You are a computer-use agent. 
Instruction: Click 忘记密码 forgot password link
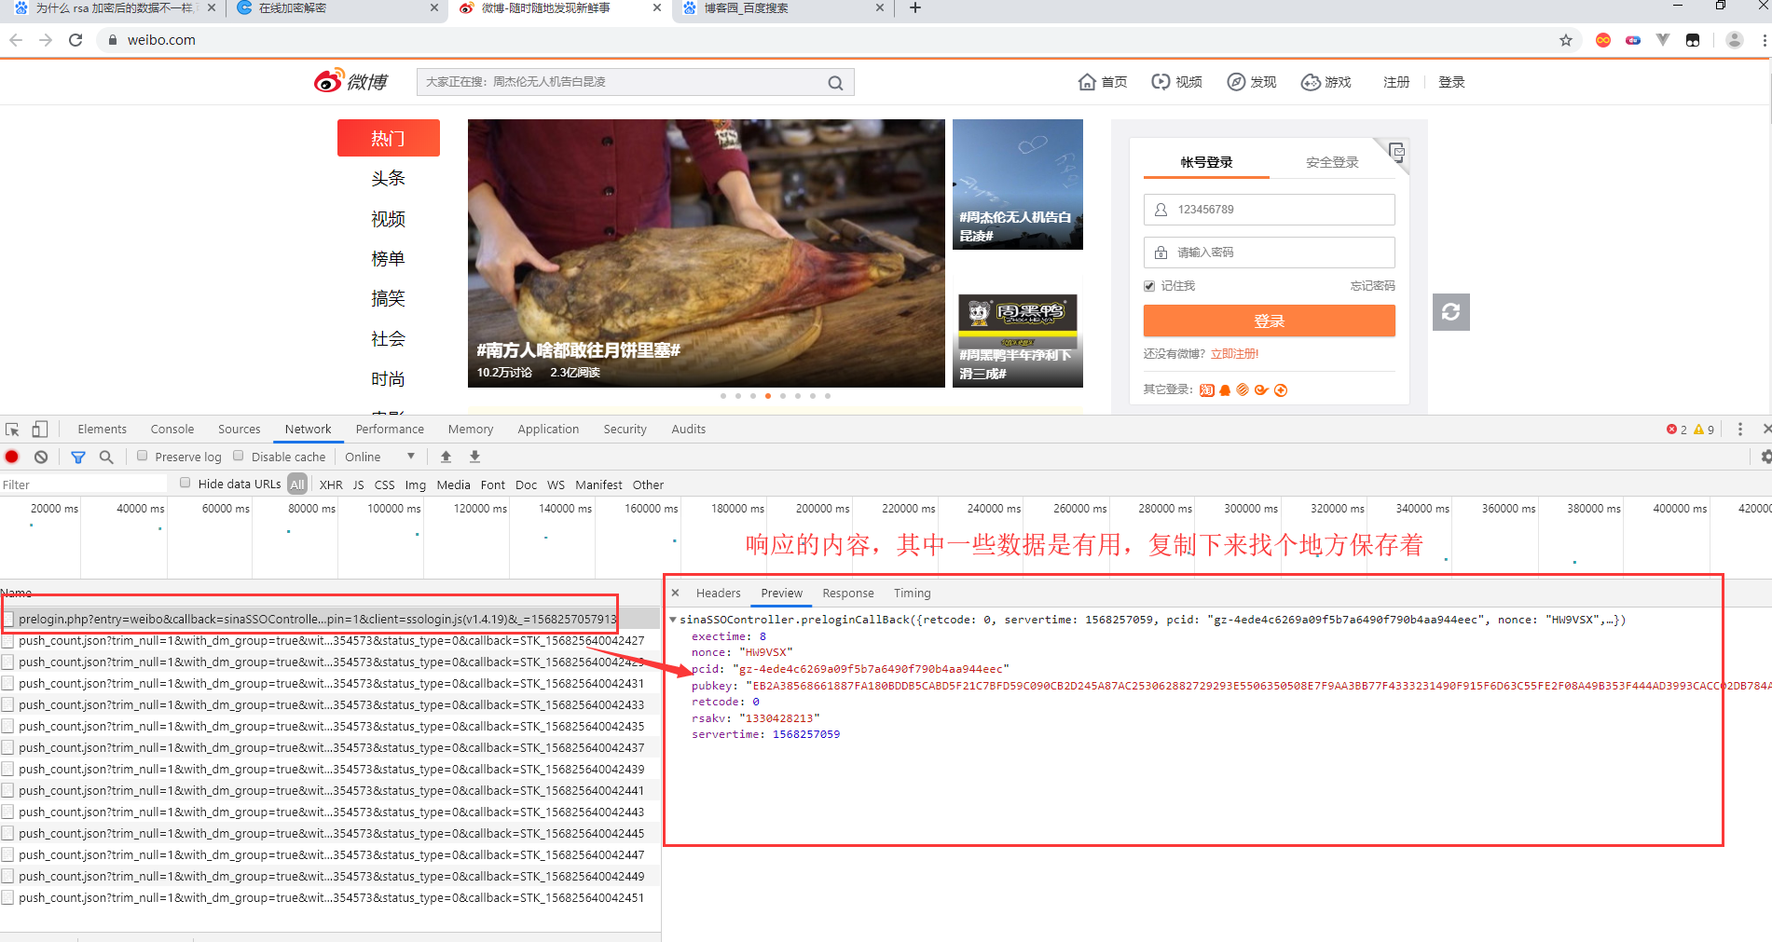(1372, 286)
